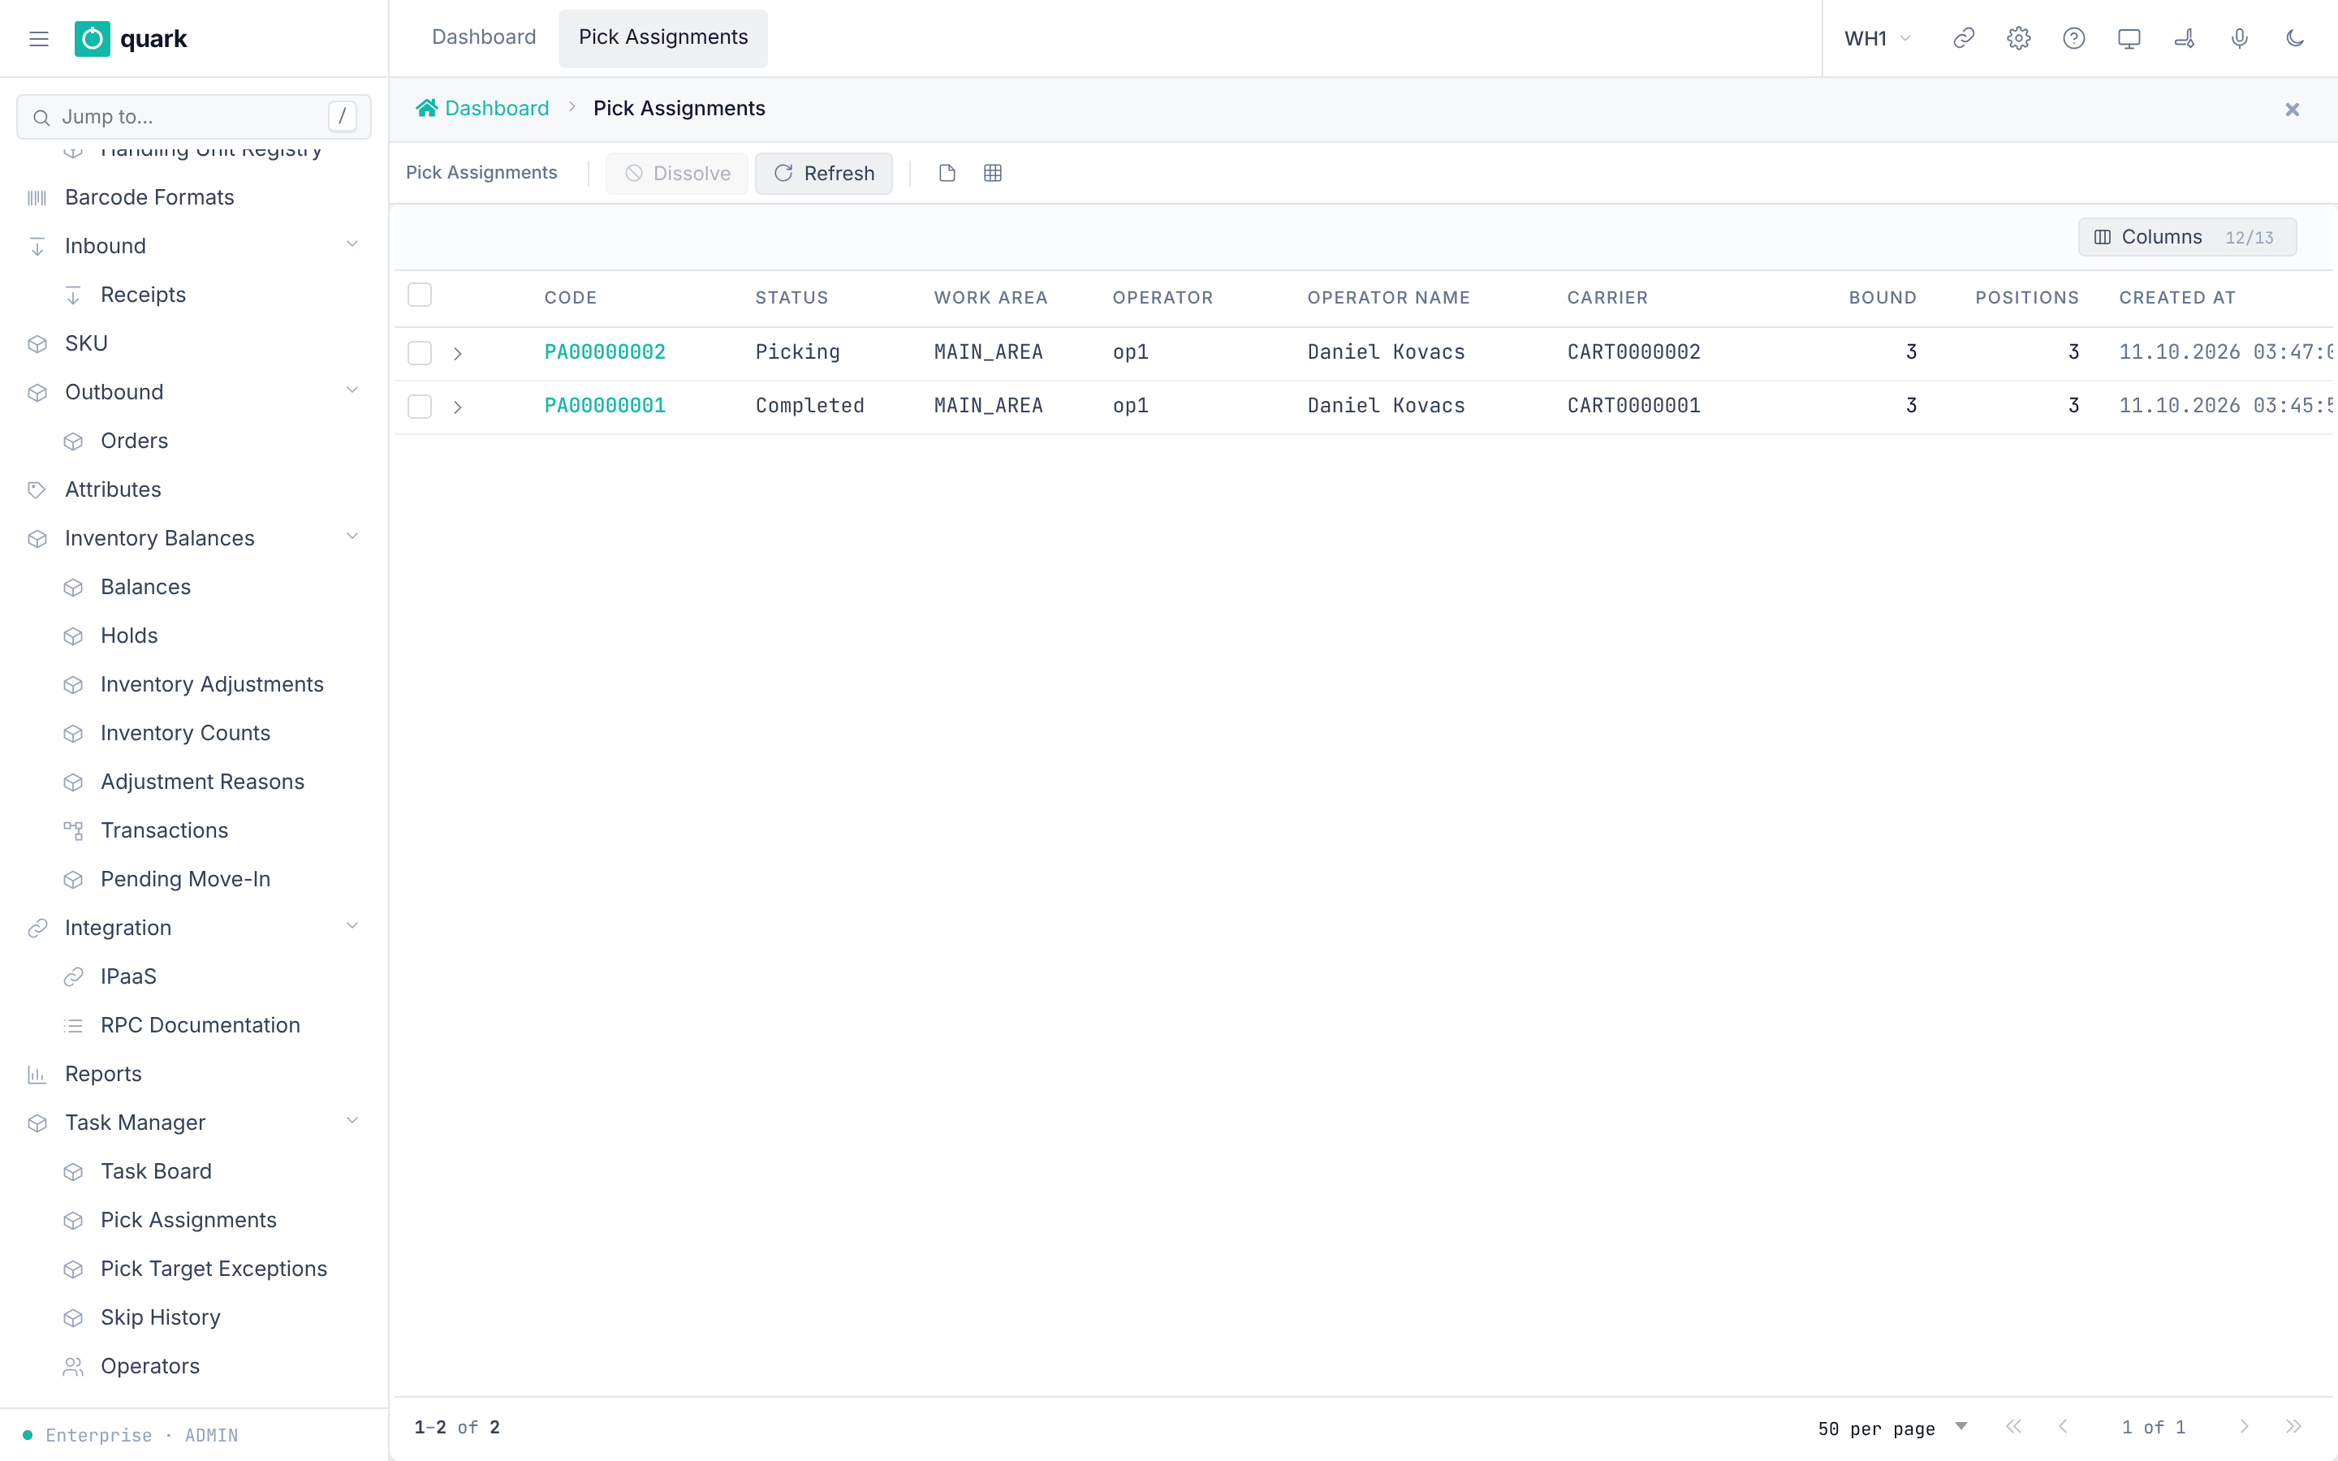Open the Columns 12/13 selector
Image resolution: width=2338 pixels, height=1461 pixels.
click(2186, 237)
